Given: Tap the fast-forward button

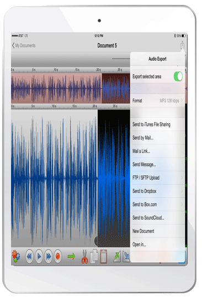Looking at the screenshot, I should [49, 256].
